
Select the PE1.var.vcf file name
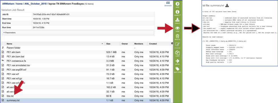point(13,74)
